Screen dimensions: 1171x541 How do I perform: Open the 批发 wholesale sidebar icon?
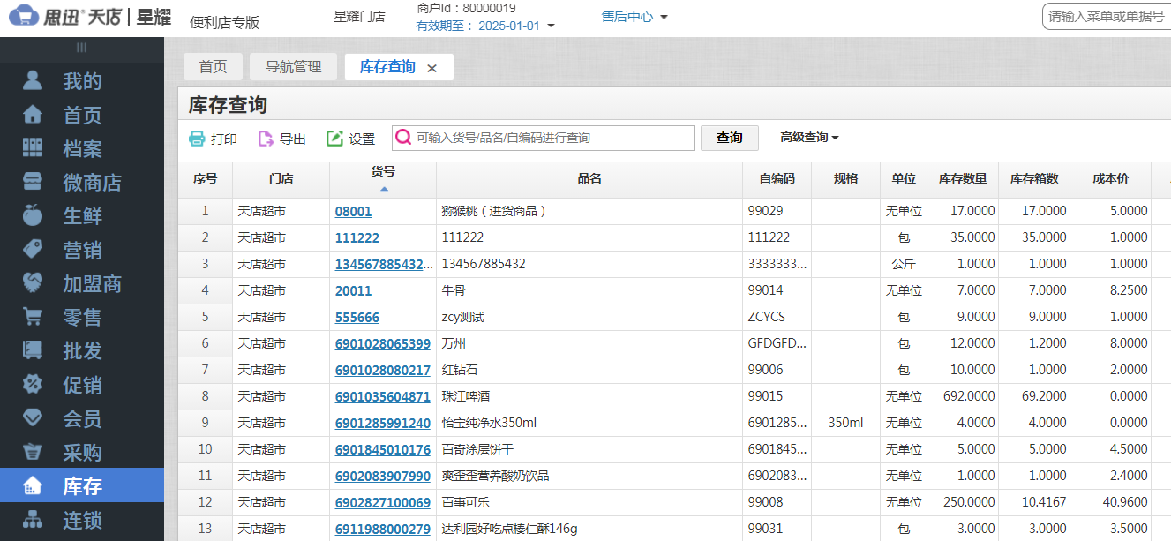[33, 350]
